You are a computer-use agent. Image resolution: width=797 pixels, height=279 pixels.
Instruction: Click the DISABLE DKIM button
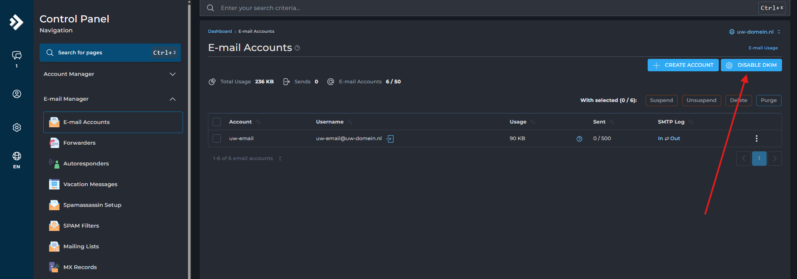751,65
